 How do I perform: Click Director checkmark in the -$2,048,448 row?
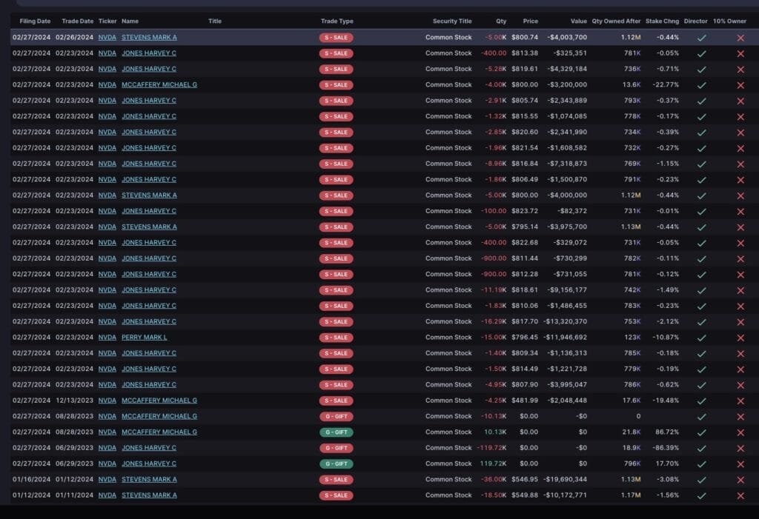tap(701, 401)
